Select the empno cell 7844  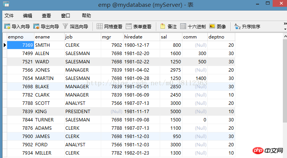pyautogui.click(x=20, y=120)
